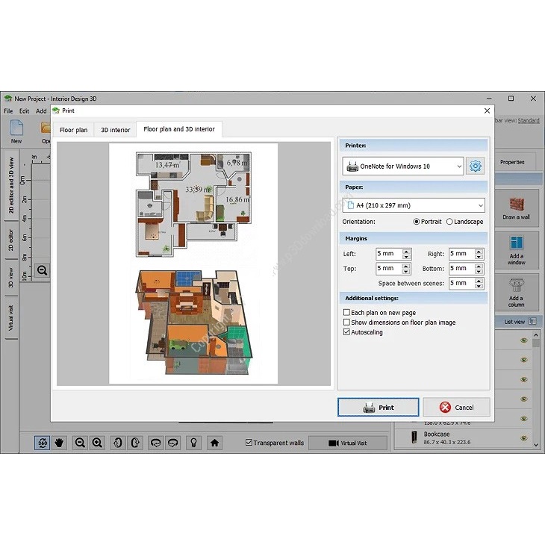
Task: Select the hand pan tool
Action: coord(60,443)
